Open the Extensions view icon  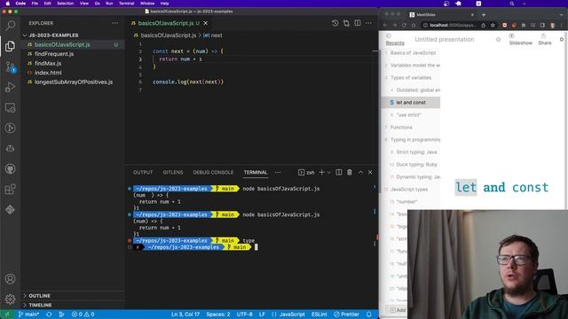pos(10,189)
